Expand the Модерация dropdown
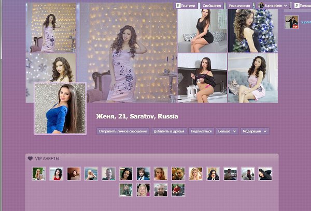This screenshot has width=311, height=211. (255, 131)
